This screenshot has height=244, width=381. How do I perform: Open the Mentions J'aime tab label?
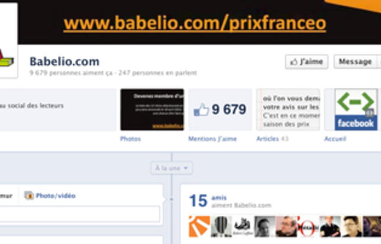[x=212, y=139]
